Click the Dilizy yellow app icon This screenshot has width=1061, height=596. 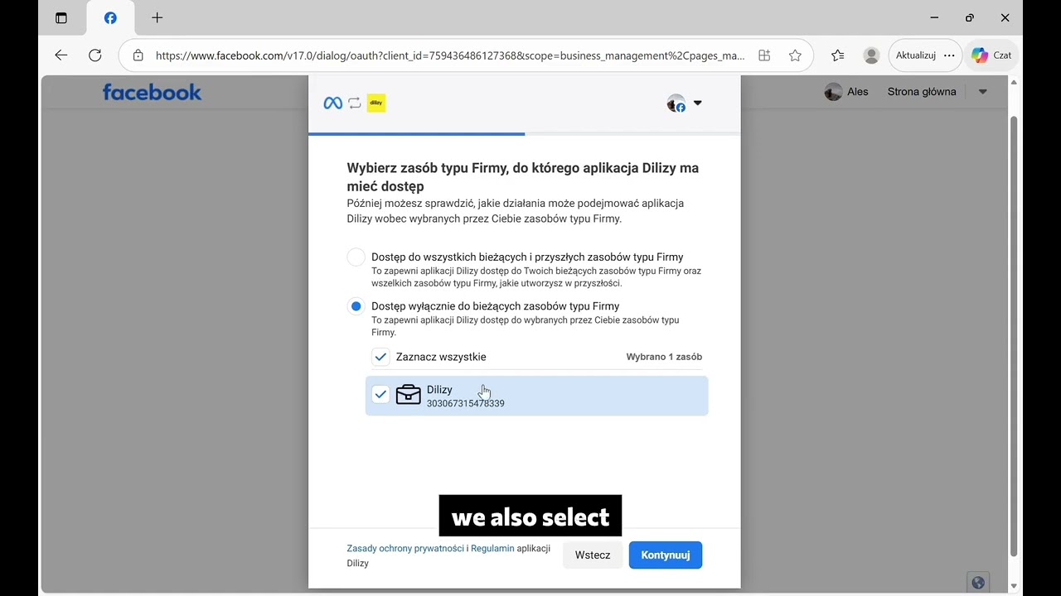[x=376, y=103]
